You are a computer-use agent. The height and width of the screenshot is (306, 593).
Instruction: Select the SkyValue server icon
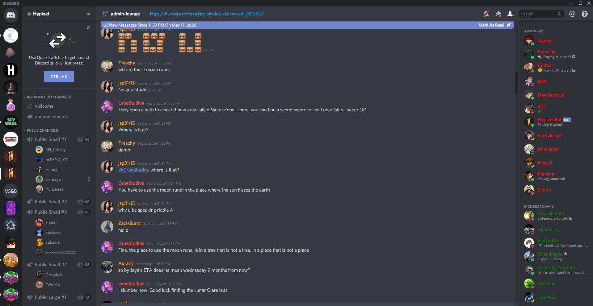11,122
